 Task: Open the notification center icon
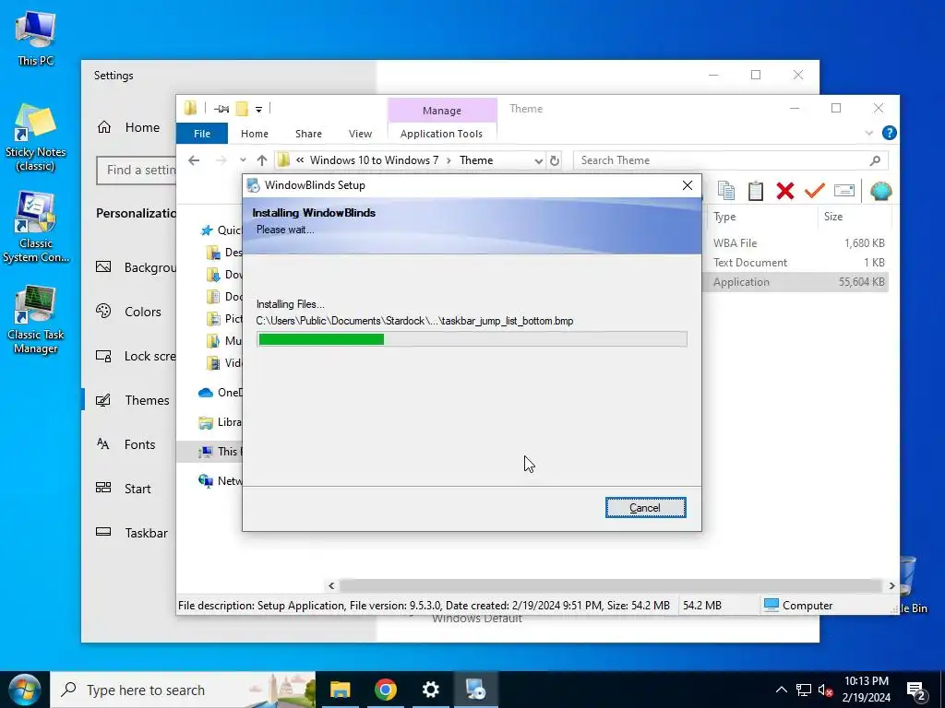[916, 690]
